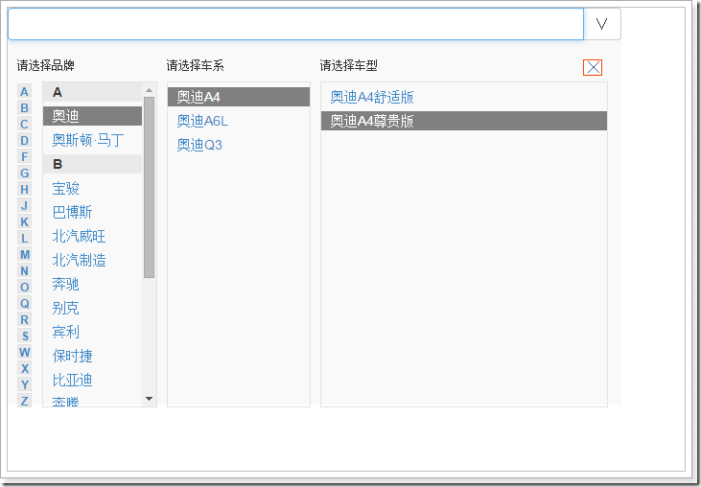
Task: Select brand 奥迪
Action: point(93,116)
